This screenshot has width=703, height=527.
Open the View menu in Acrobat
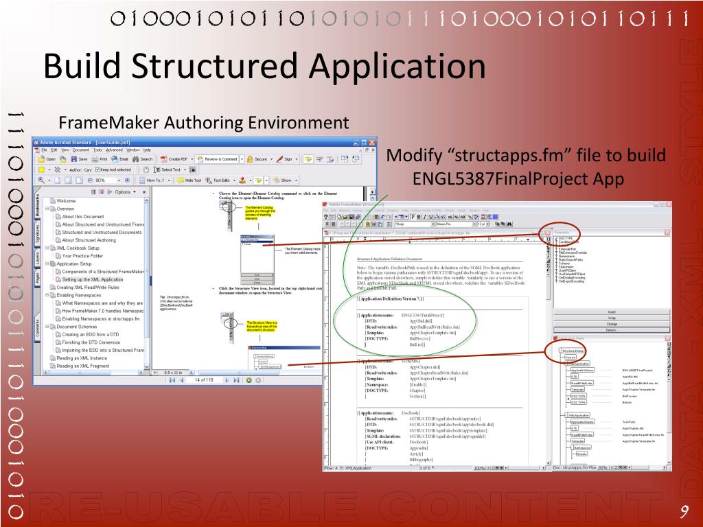coord(65,150)
